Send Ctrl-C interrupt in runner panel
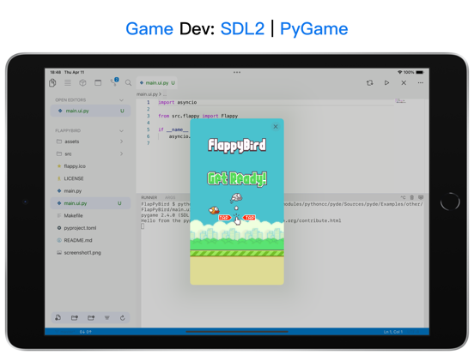 tap(403, 197)
